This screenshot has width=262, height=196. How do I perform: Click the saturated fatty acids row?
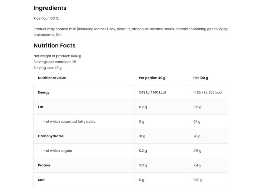click(131, 122)
